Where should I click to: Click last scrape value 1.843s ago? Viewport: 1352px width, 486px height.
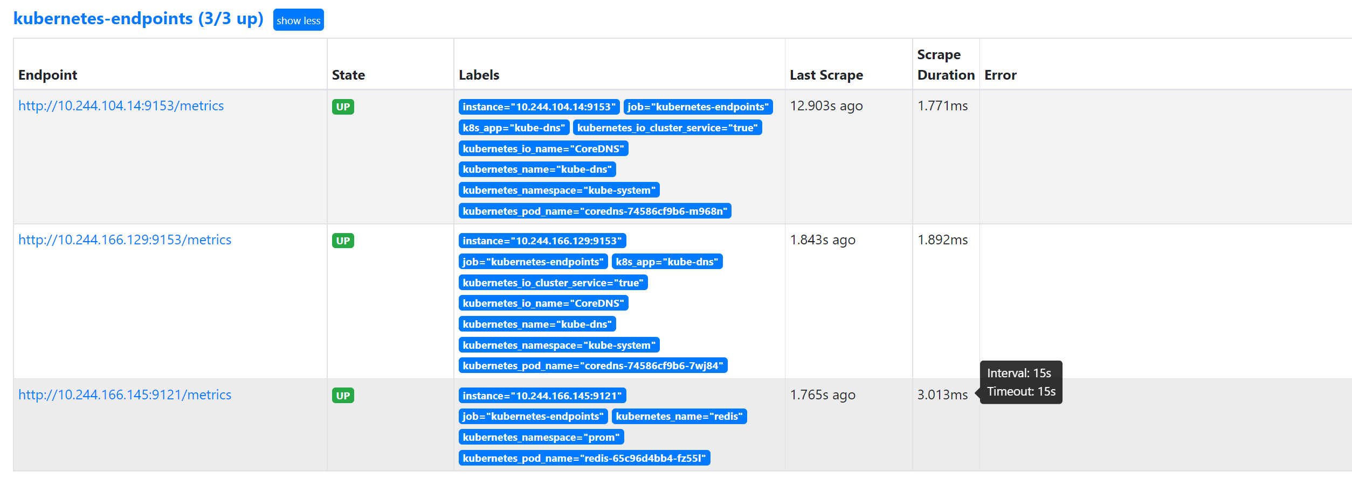[x=823, y=240]
